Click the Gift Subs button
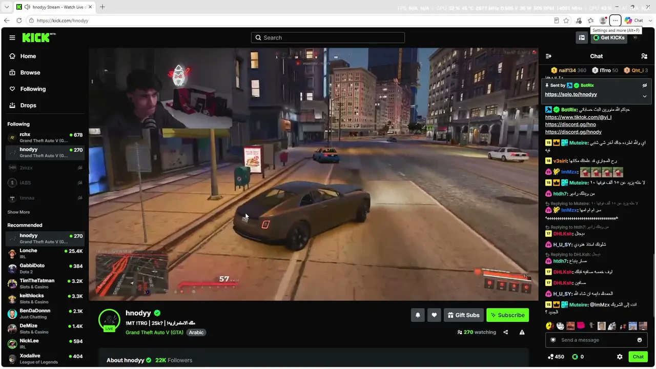This screenshot has height=369, width=656. click(x=463, y=315)
